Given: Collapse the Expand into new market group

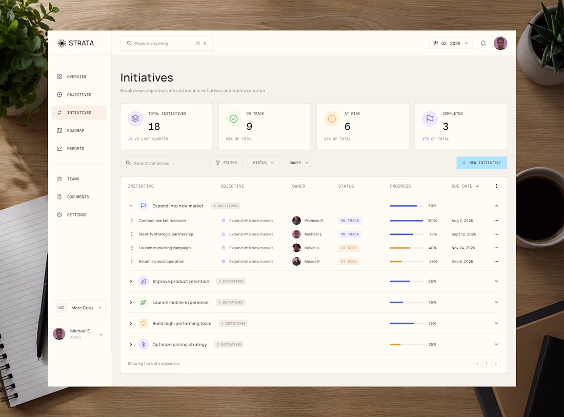Looking at the screenshot, I should (131, 206).
